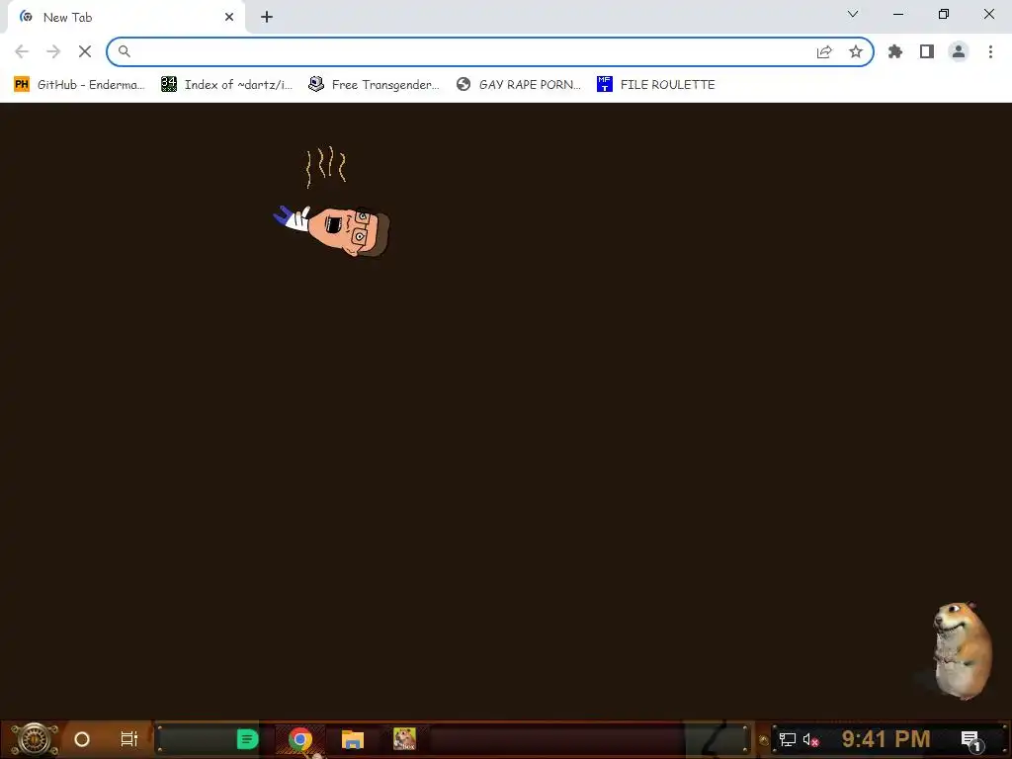Close the New Tab tab
1012x759 pixels.
[229, 18]
